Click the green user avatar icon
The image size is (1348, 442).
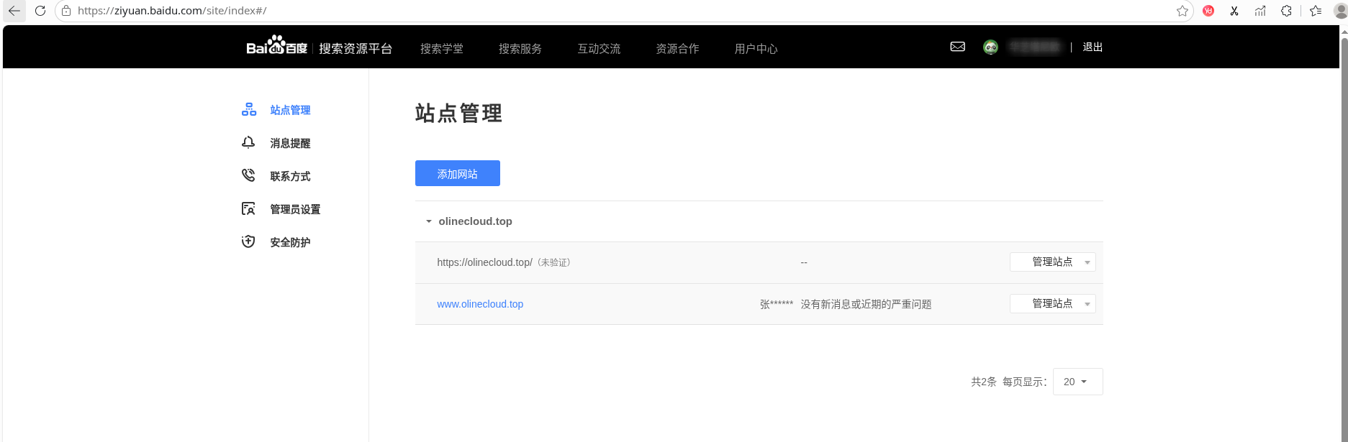click(x=990, y=47)
